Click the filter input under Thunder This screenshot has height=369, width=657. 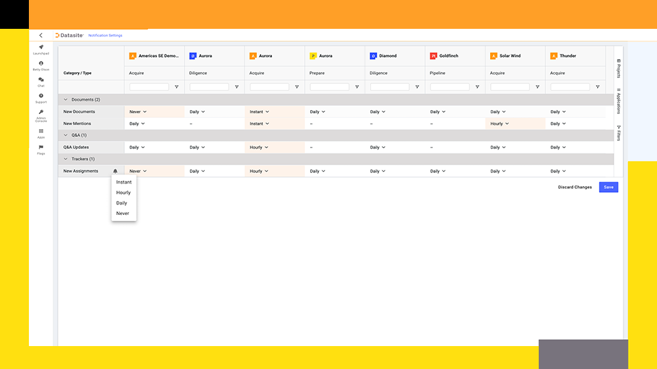point(570,87)
